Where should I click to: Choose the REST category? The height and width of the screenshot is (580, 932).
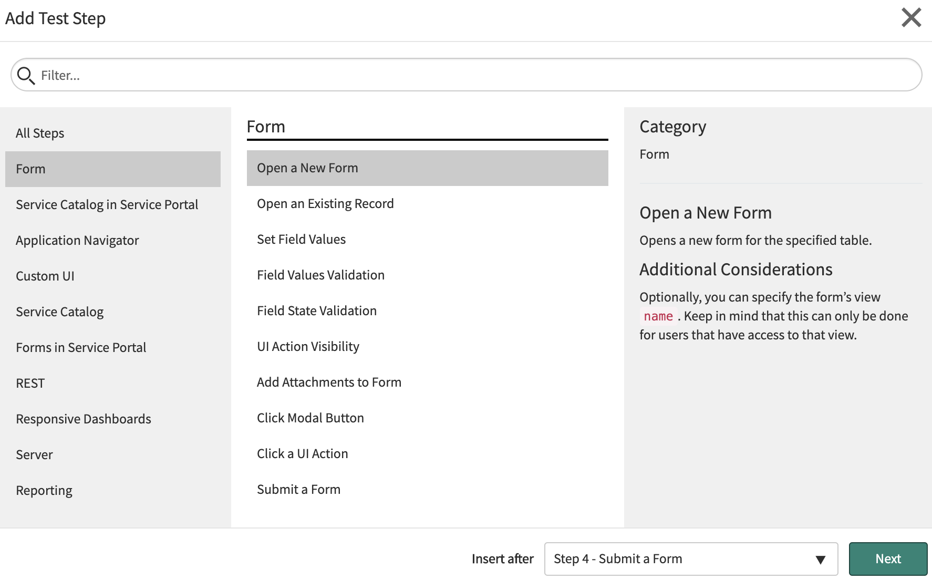pyautogui.click(x=113, y=384)
